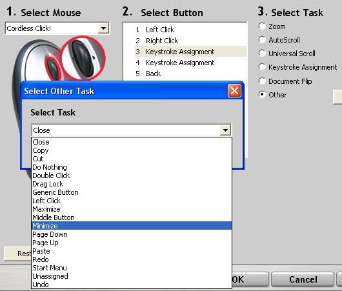Screen dimensions: 342x291
Task: Pick Keystroke Assignment under Select Task
Action: click(x=262, y=67)
